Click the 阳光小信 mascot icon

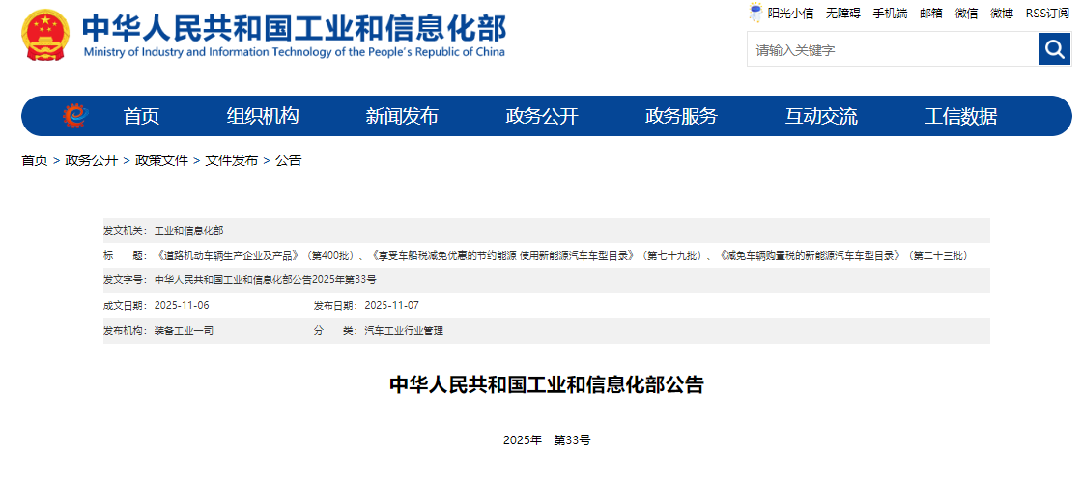tap(755, 13)
